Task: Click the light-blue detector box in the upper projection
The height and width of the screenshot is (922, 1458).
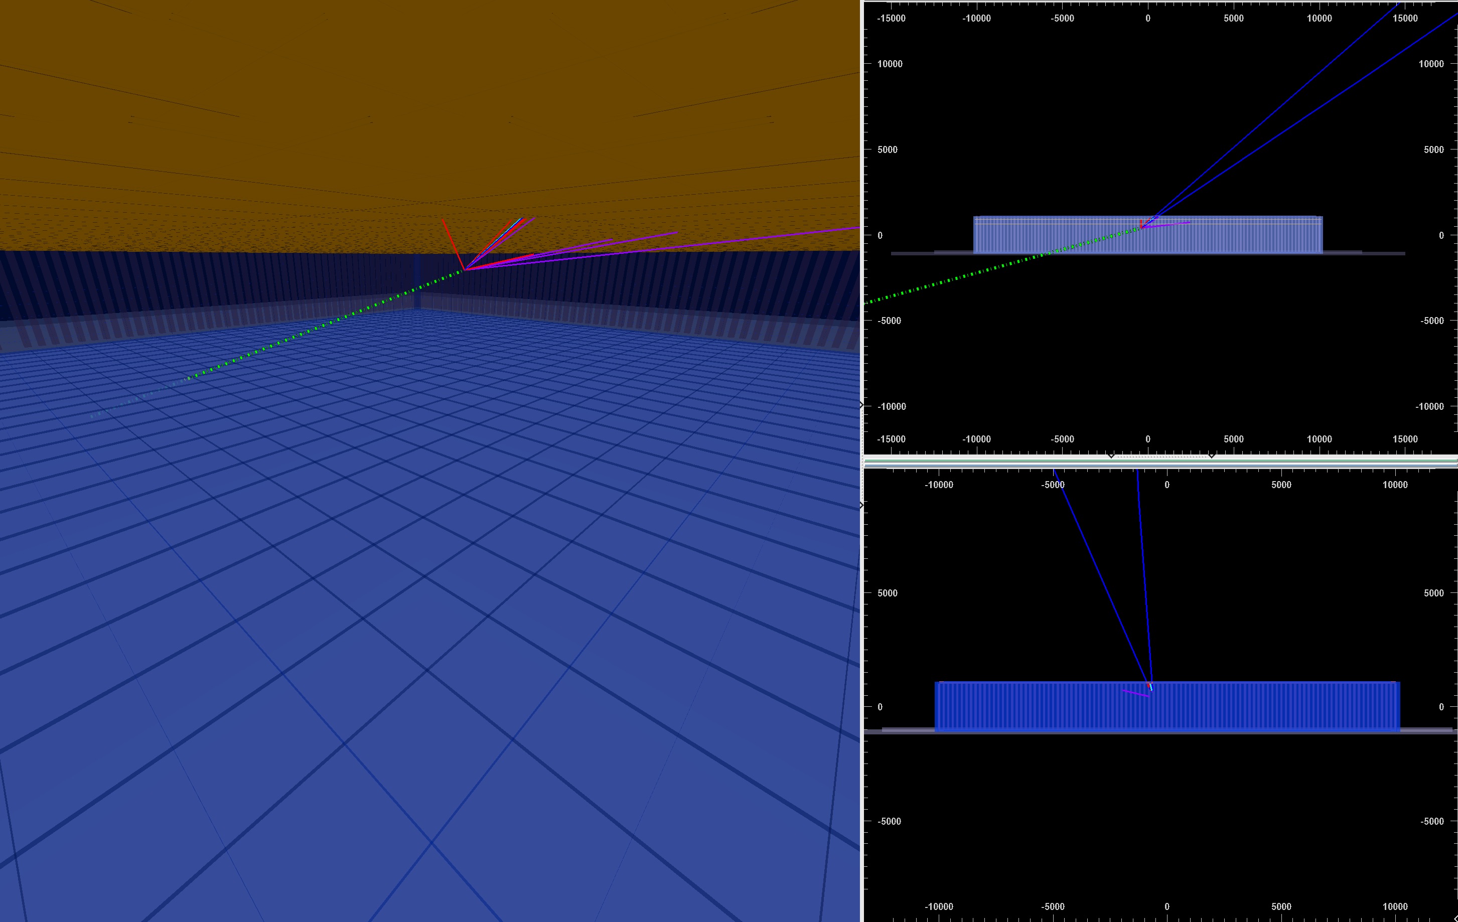Action: coord(1148,235)
